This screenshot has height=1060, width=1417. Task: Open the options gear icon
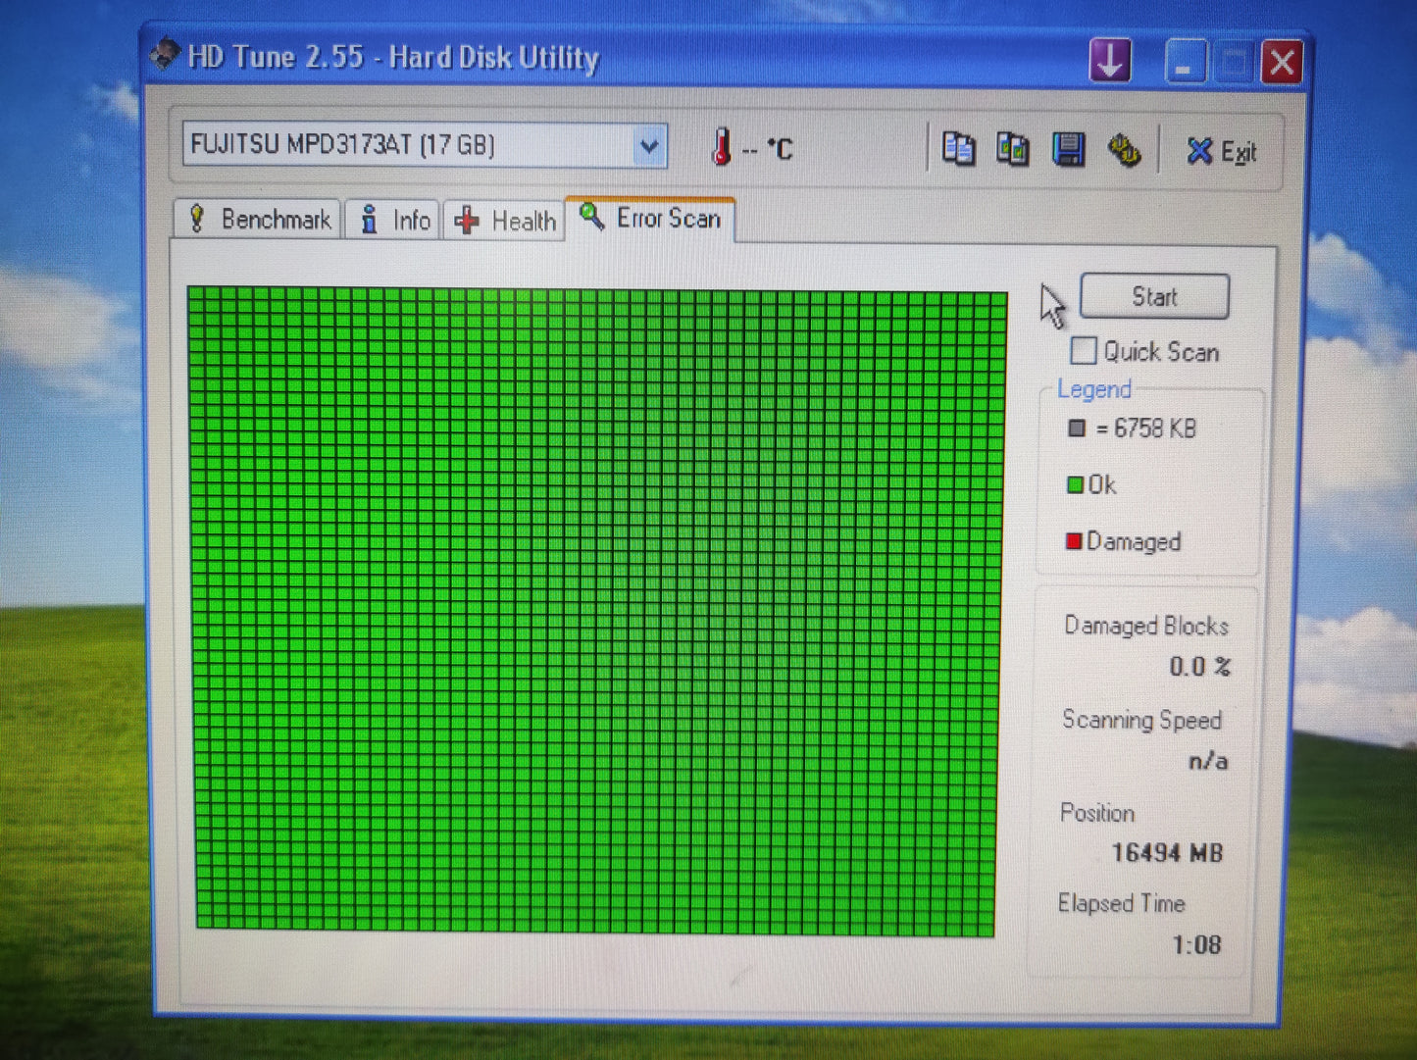click(x=1124, y=151)
